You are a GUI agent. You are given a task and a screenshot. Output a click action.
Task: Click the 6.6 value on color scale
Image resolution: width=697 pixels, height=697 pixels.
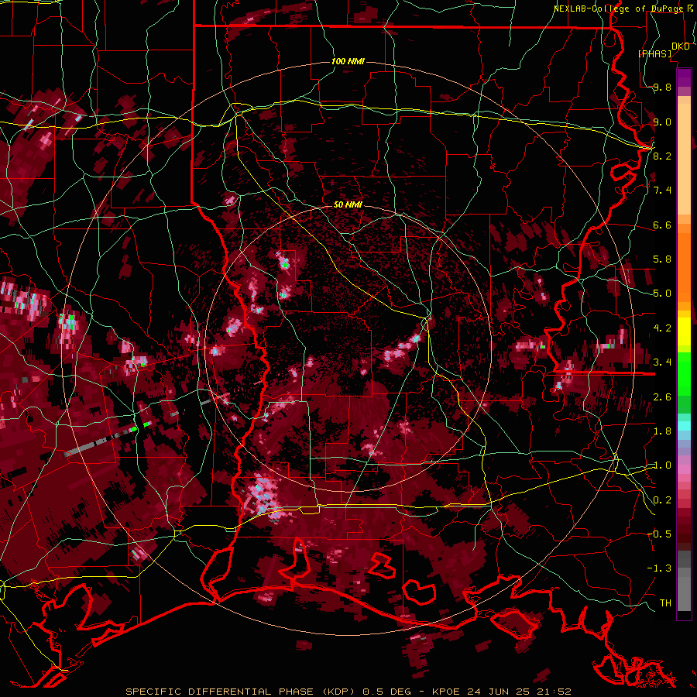point(662,225)
